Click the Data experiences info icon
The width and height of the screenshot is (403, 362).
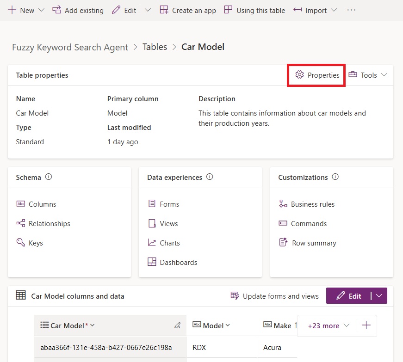210,177
